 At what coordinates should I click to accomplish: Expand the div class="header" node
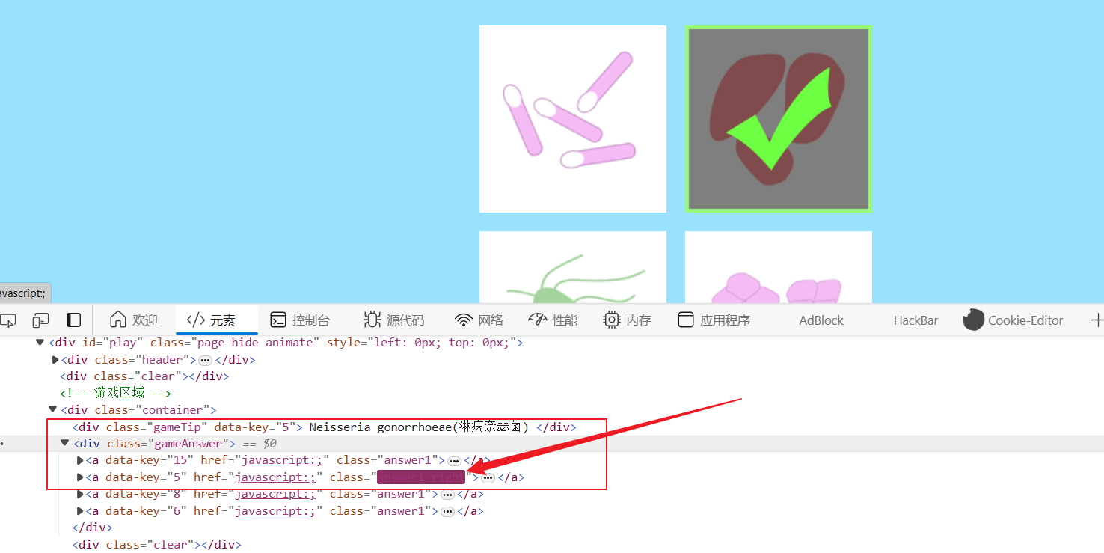click(x=55, y=360)
